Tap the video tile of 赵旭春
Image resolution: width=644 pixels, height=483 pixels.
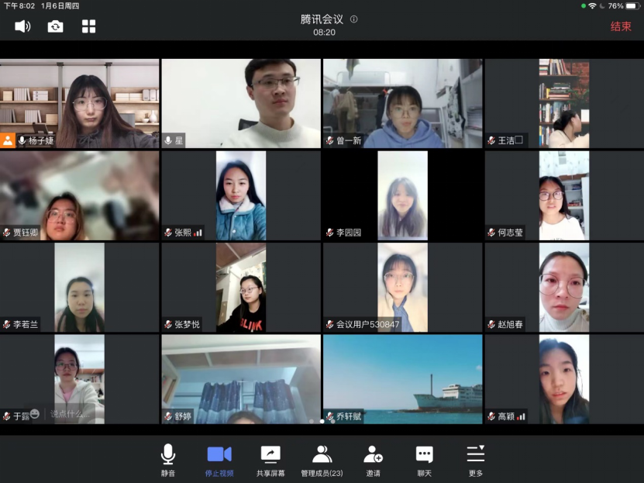(563, 287)
